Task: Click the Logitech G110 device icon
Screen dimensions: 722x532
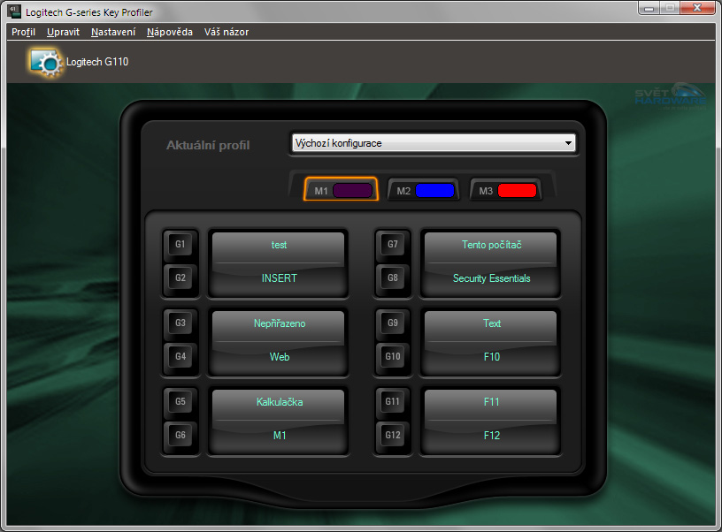Action: pyautogui.click(x=44, y=61)
